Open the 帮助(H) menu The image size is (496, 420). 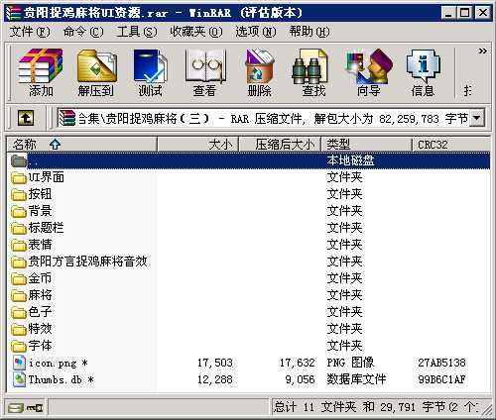[x=310, y=32]
